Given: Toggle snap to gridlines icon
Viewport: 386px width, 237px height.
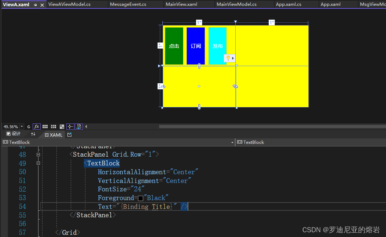Looking at the screenshot, I should 54,127.
